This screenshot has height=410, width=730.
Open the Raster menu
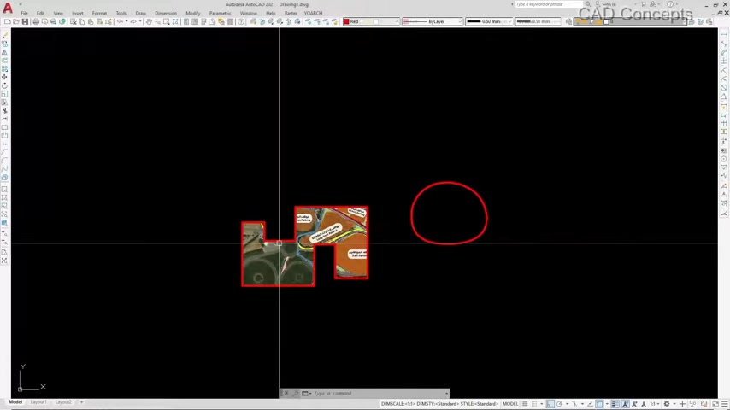pyautogui.click(x=291, y=13)
